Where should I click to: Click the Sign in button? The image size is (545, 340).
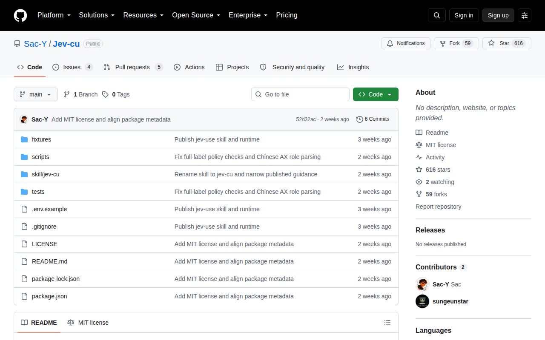pyautogui.click(x=464, y=15)
